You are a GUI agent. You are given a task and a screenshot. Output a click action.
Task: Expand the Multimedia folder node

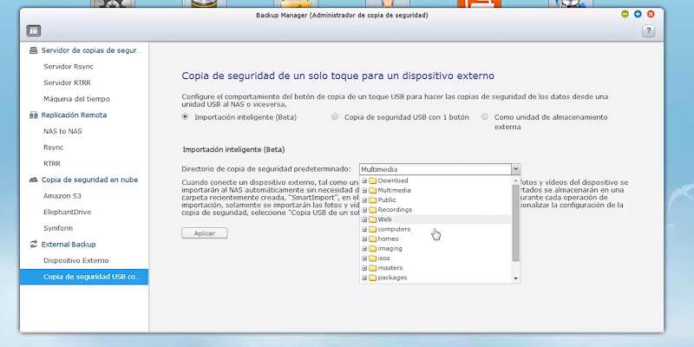(364, 190)
